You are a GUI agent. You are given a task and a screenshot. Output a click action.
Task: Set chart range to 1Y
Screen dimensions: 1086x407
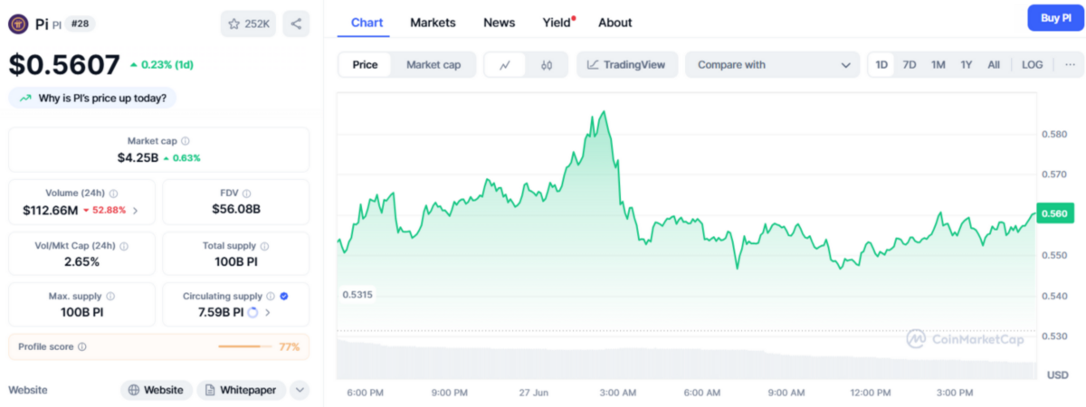[967, 65]
